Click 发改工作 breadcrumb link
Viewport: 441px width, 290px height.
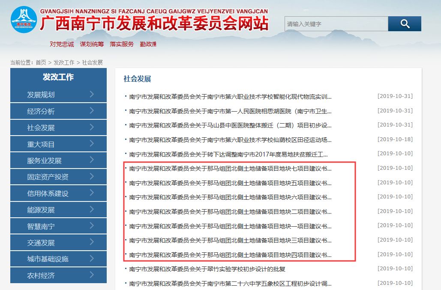[x=64, y=62]
